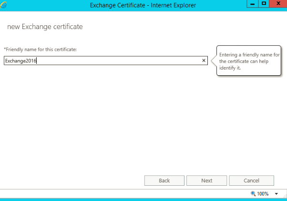Clear the friendly name field with X
The image size is (287, 201).
[x=204, y=60]
